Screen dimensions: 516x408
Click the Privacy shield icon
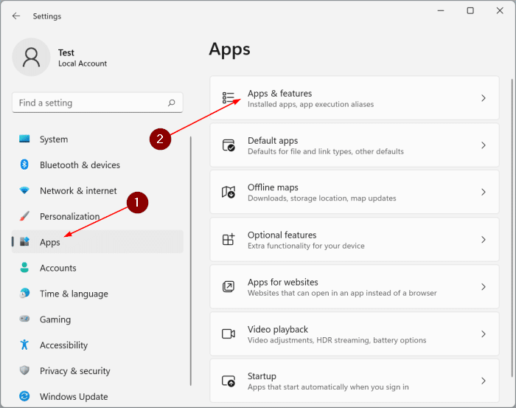coord(24,370)
